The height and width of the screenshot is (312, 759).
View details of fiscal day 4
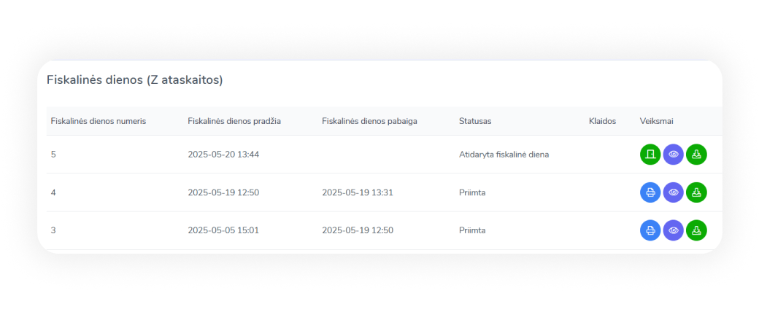pyautogui.click(x=674, y=192)
